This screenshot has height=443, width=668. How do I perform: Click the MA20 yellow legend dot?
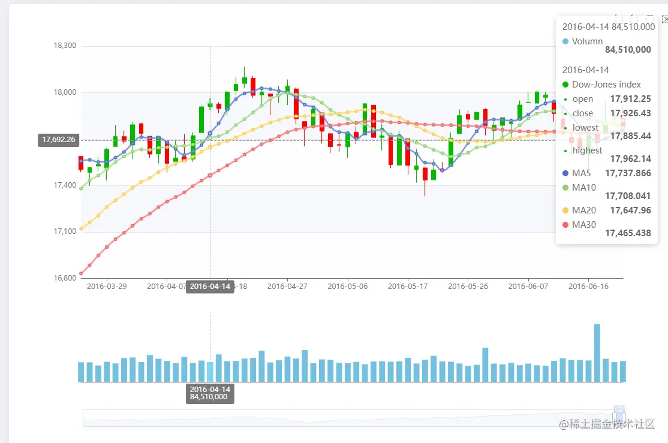pos(565,210)
